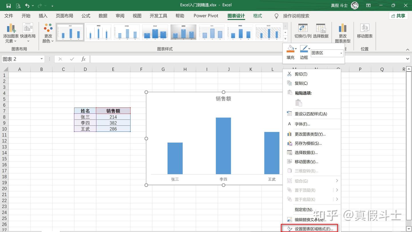Switch to Power Pivot tab
412x232 pixels.
[x=206, y=16]
